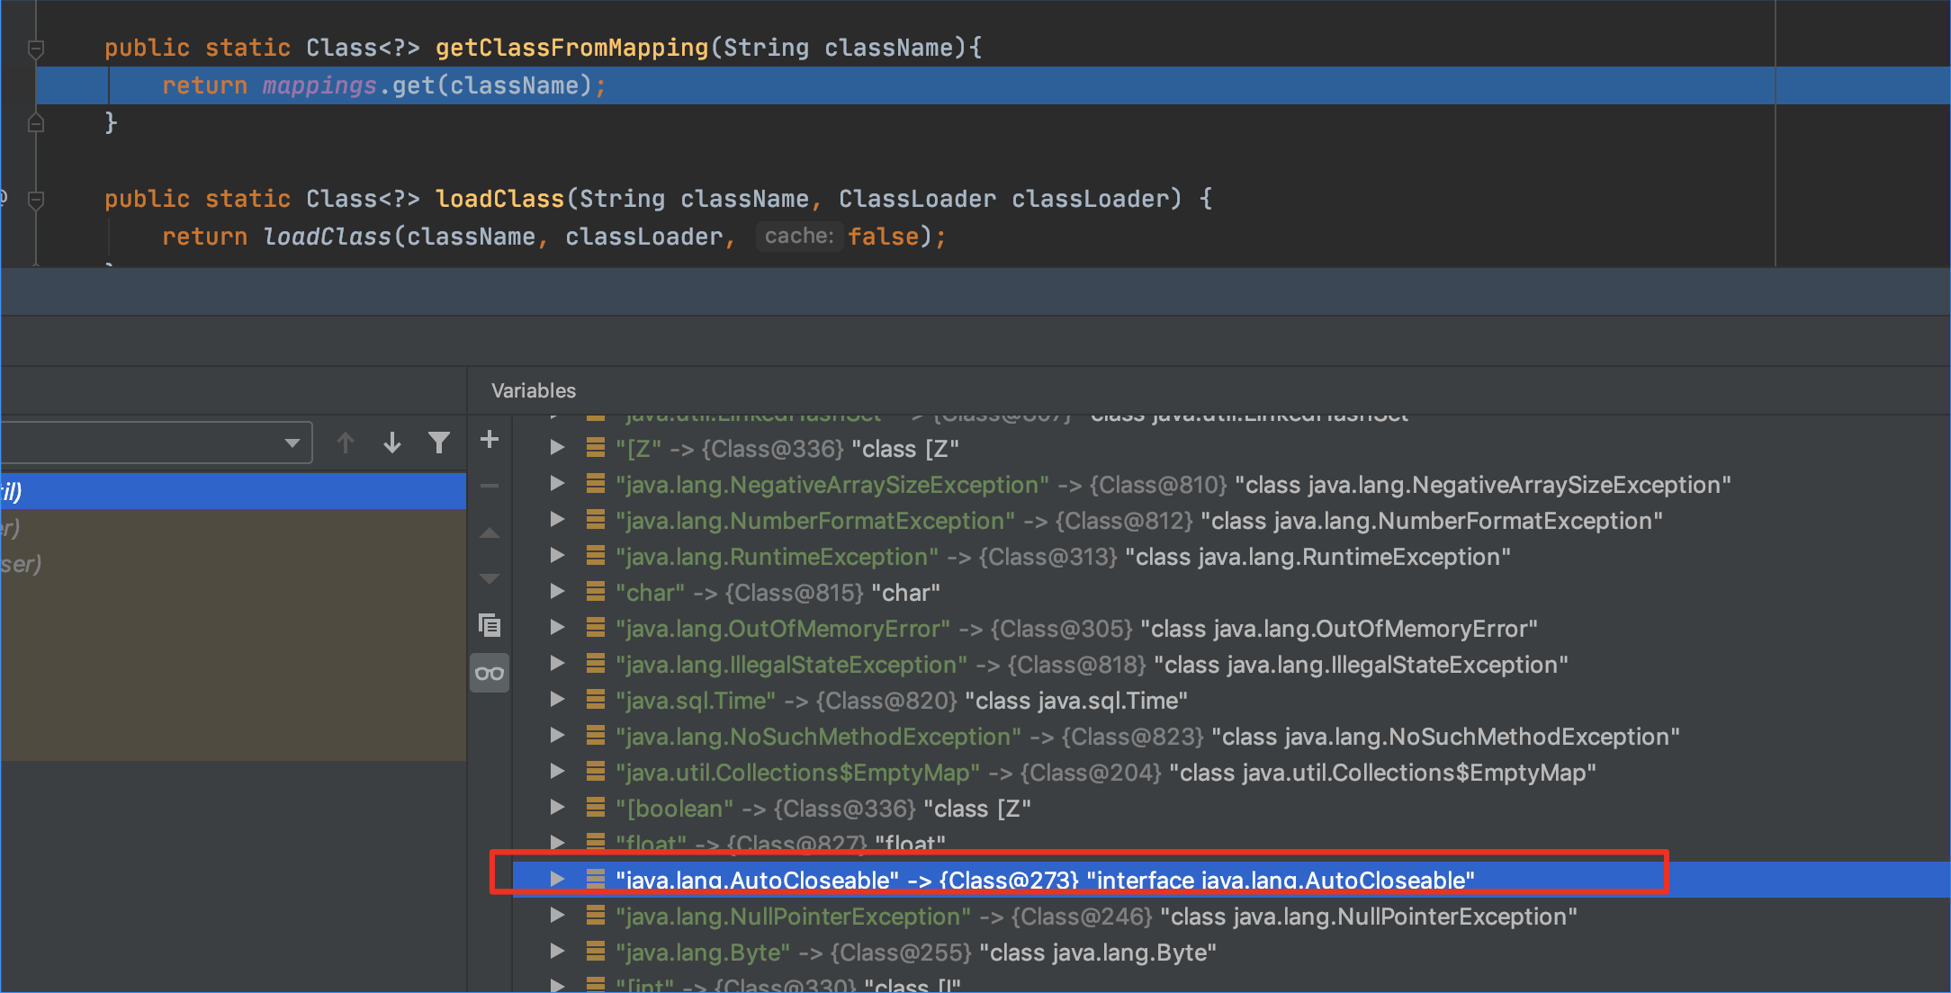Toggle the glasses Show Watches icon
The width and height of the screenshot is (1951, 993).
pos(489,672)
